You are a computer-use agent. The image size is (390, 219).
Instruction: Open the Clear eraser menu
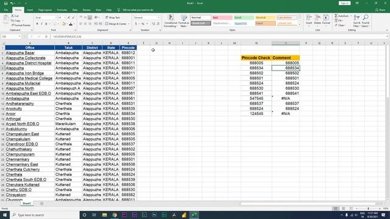tap(340, 26)
